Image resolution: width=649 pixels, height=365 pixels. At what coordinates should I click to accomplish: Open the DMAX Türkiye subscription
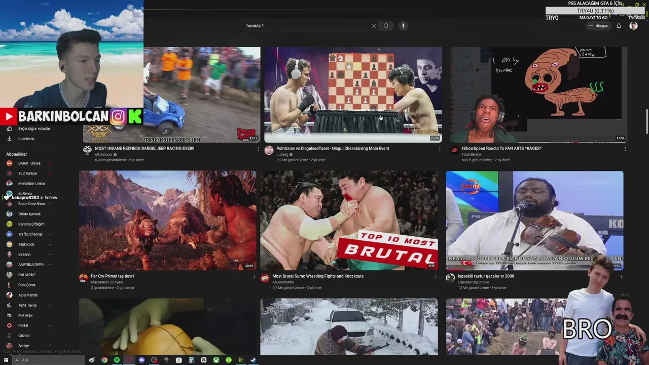tap(29, 163)
